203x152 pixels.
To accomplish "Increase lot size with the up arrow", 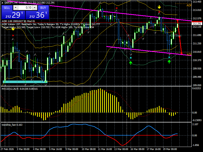I will pyautogui.click(x=35, y=8).
